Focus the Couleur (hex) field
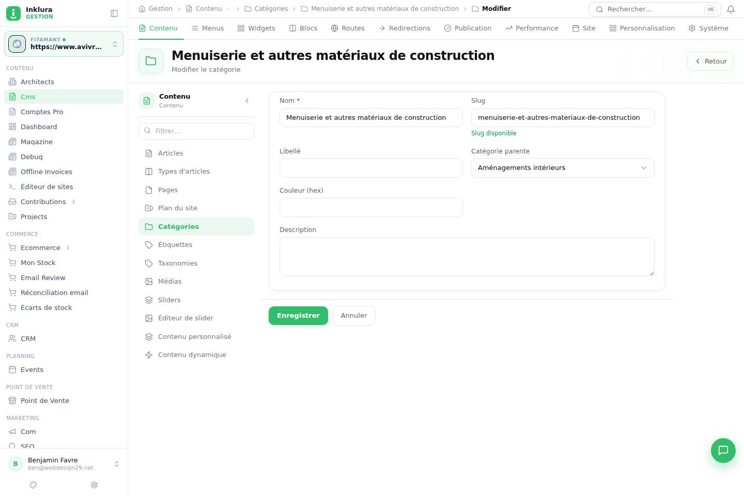Viewport: 744px width, 496px height. (371, 207)
